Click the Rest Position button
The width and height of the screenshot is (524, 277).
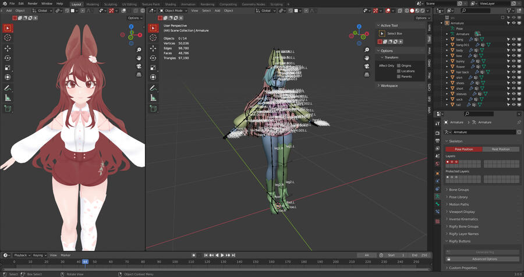pos(501,149)
